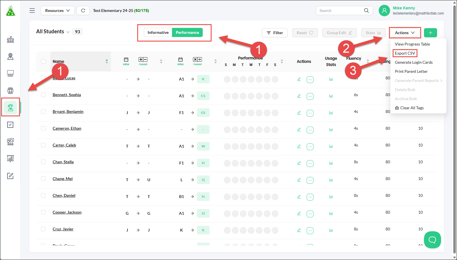Open the checkbox tasks sidebar icon
Viewport: 457px width, 260px height.
point(11,125)
